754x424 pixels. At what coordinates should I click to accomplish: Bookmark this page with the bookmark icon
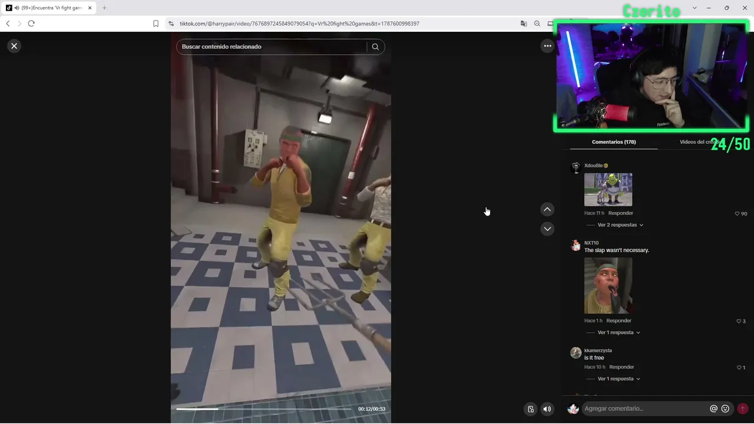(156, 24)
